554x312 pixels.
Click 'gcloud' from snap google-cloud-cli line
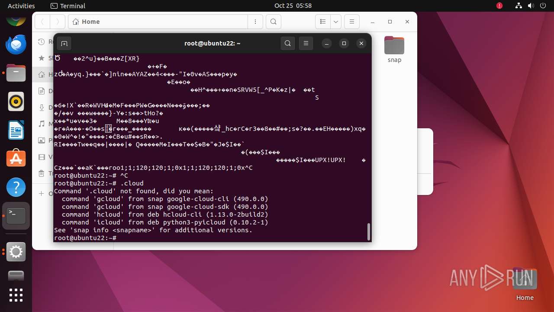click(x=165, y=199)
